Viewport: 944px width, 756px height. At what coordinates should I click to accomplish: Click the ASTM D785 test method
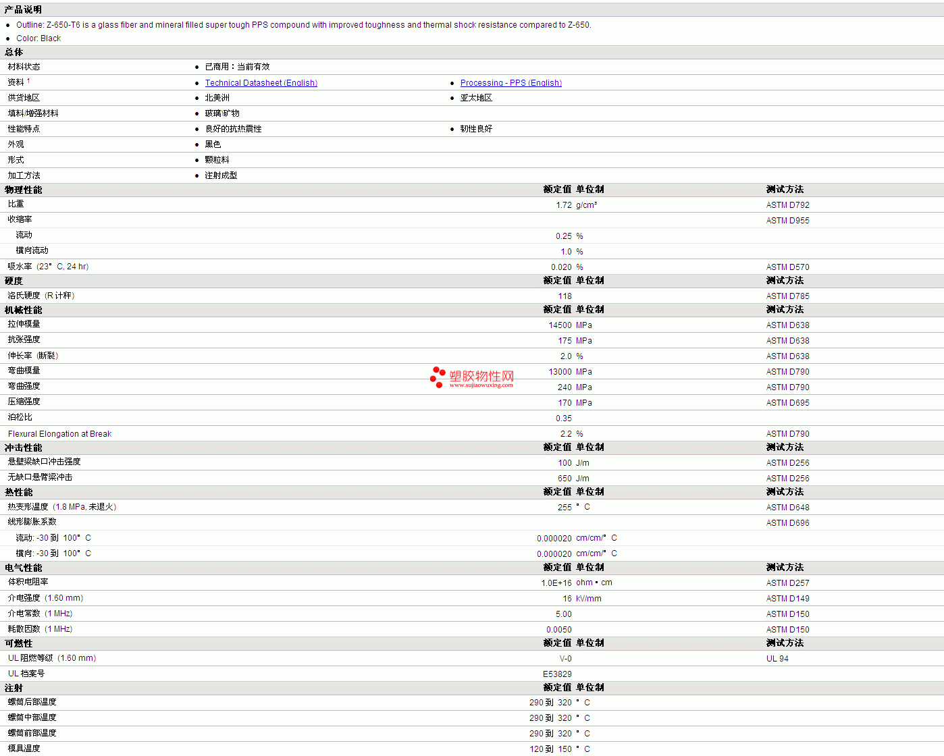pos(788,296)
